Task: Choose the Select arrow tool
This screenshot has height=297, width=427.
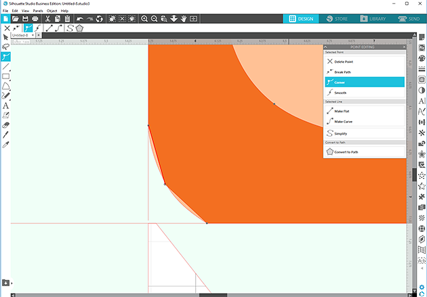Action: (5, 37)
